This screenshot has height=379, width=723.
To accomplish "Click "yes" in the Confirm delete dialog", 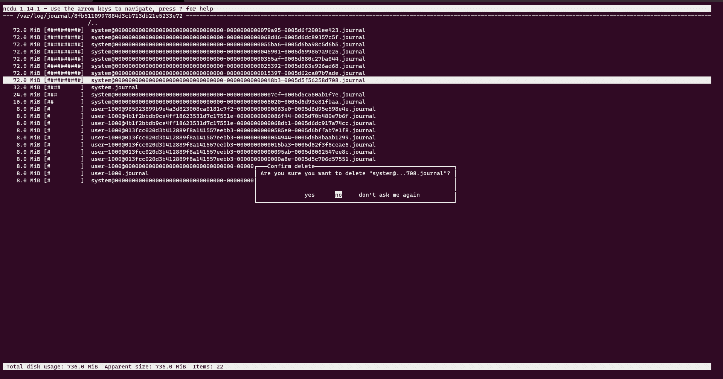I will click(x=310, y=195).
